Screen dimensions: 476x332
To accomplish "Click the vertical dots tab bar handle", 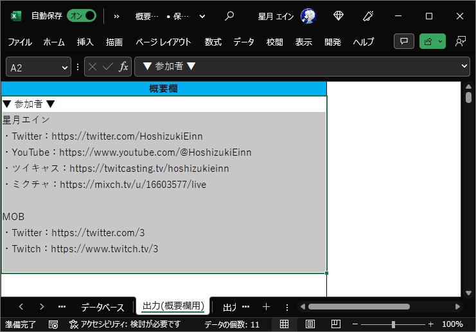I will (287, 308).
